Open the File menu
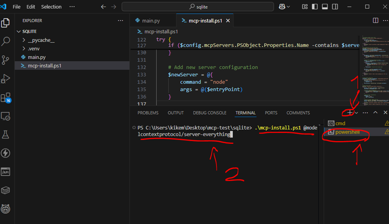Viewport: 389px width, 224px height. click(17, 7)
